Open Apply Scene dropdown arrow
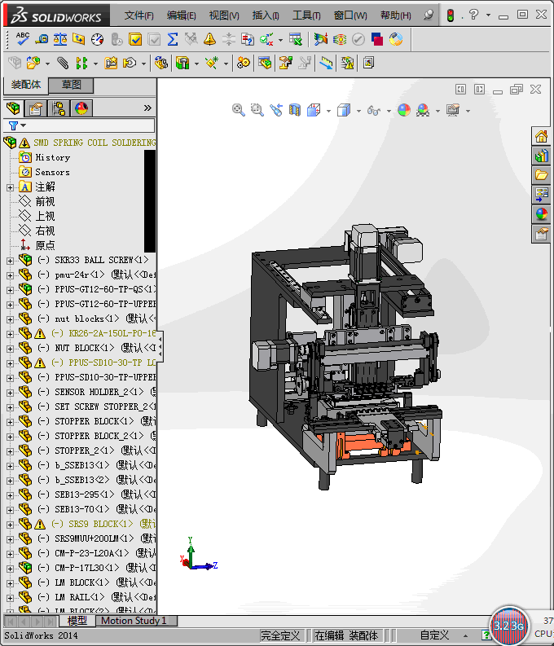 coord(437,111)
